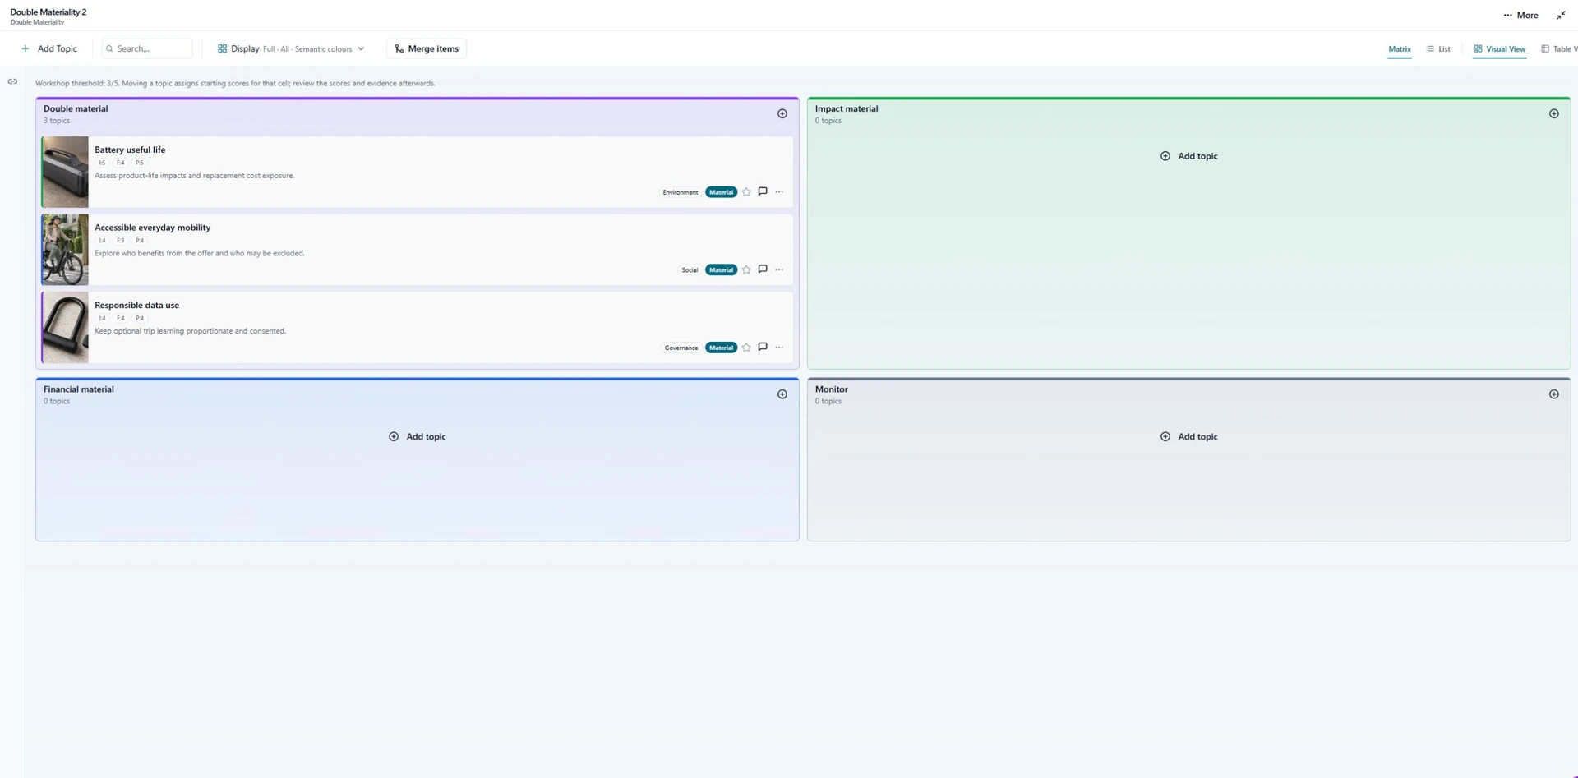Star the Accessible everyday mobility topic
1578x778 pixels.
tap(746, 269)
